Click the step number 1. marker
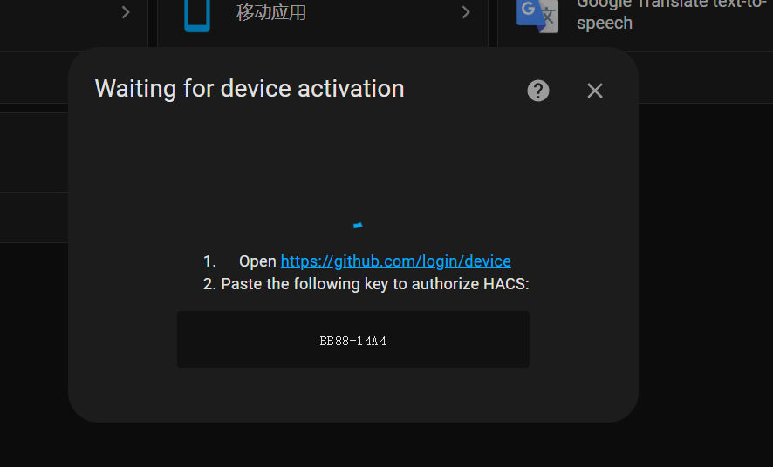The width and height of the screenshot is (773, 467). (209, 261)
